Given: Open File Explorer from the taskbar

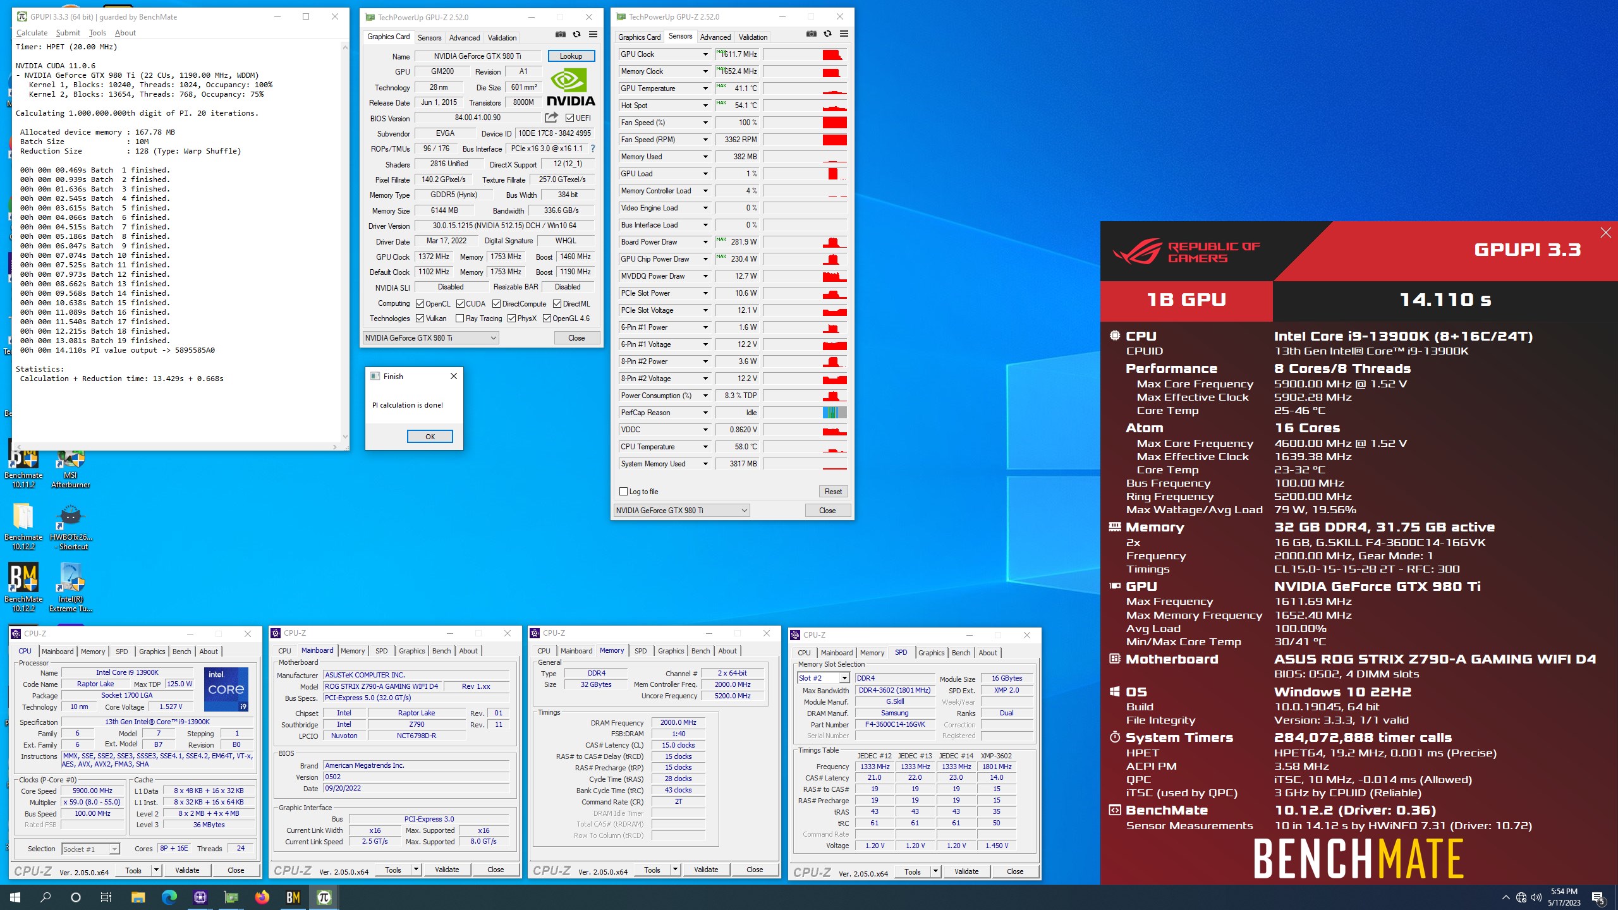Looking at the screenshot, I should 138,897.
